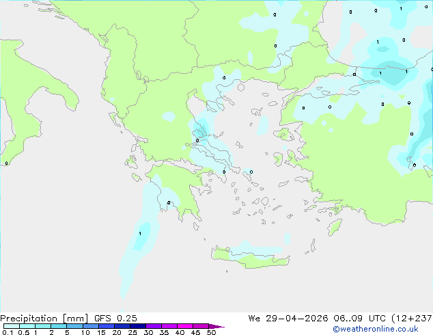Click the 30–35 mm purple swatch
The height and width of the screenshot is (335, 433).
[x=154, y=326]
